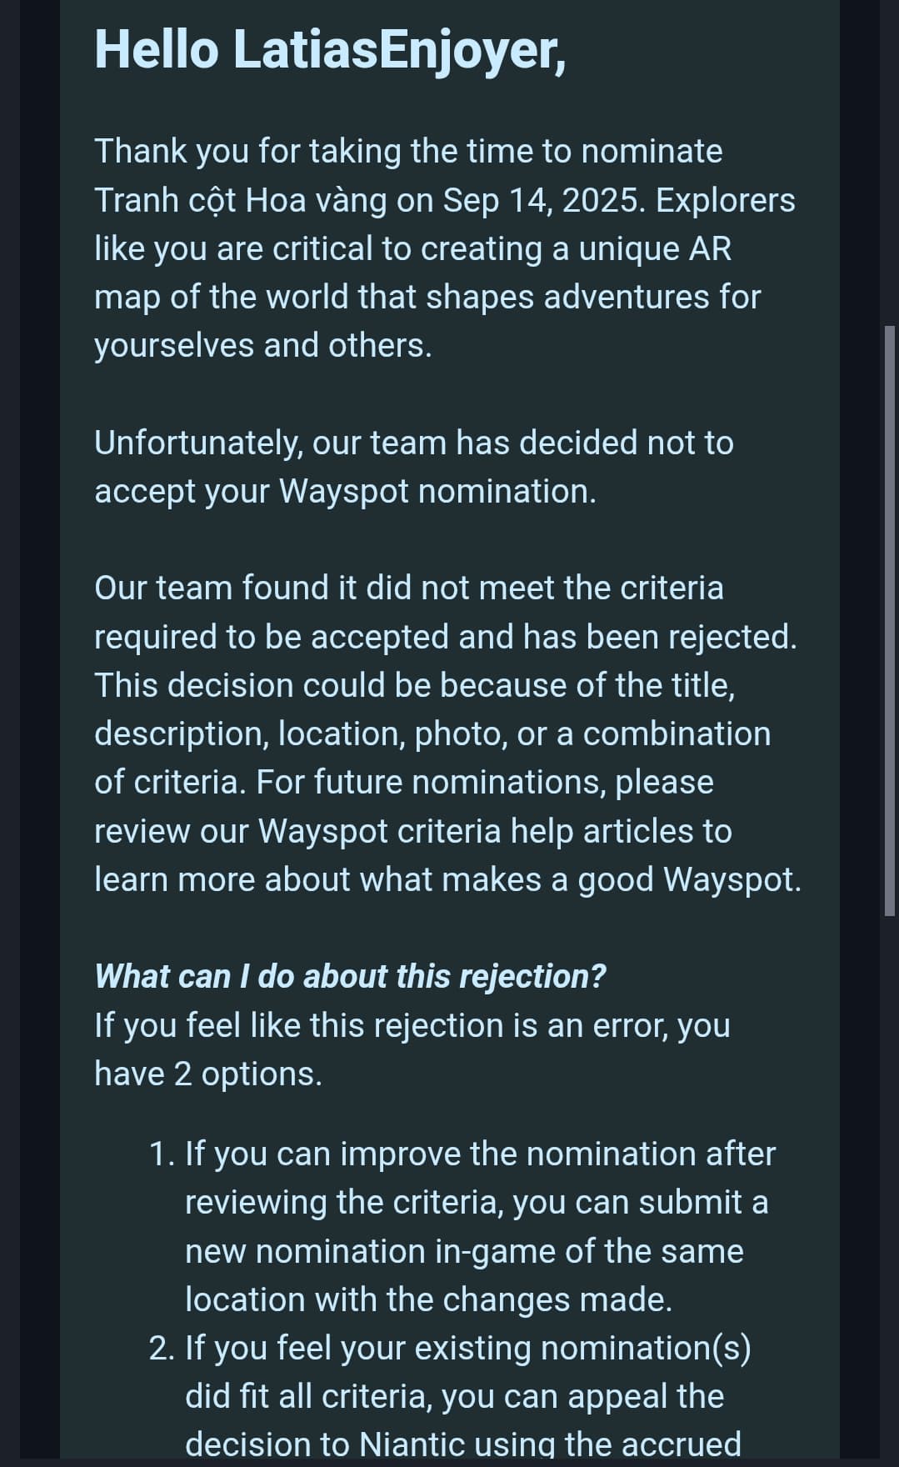Click the line "description, location, photo, or a combination"
This screenshot has width=899, height=1467.
click(x=432, y=733)
